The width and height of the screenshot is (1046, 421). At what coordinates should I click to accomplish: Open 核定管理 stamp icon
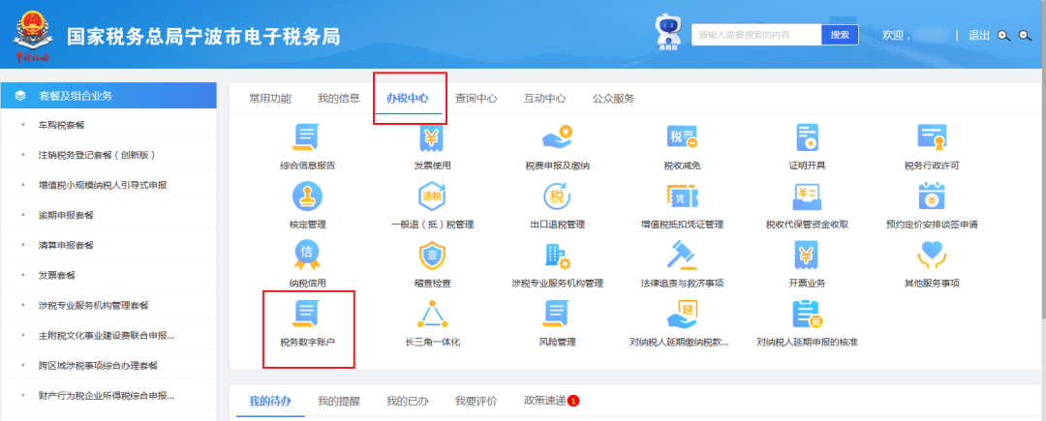(x=308, y=196)
